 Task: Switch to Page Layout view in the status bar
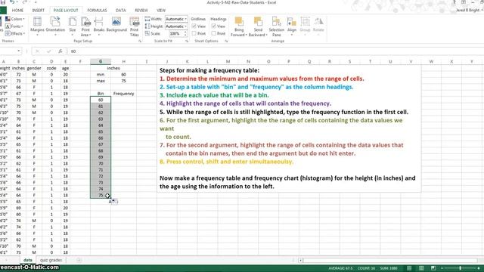point(421,268)
